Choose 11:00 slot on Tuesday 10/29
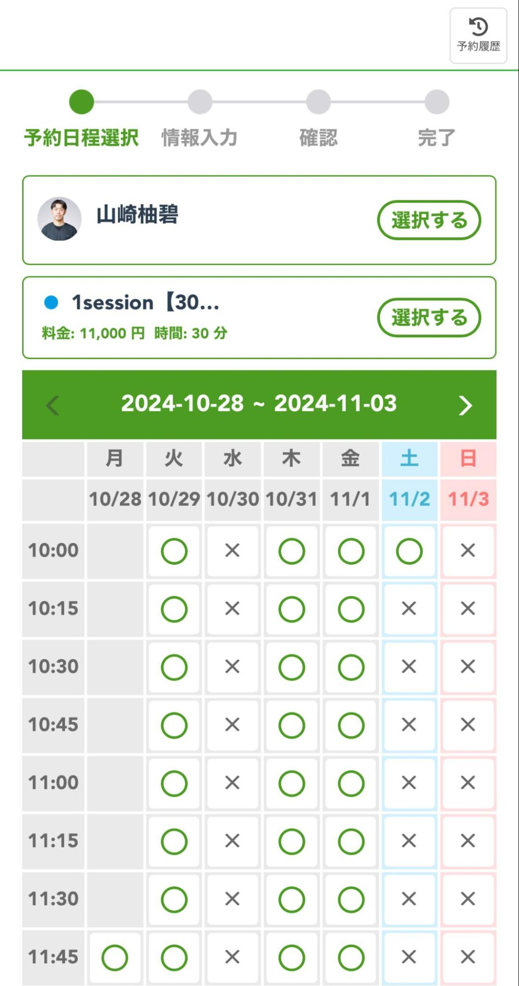The width and height of the screenshot is (519, 986). pyautogui.click(x=174, y=783)
